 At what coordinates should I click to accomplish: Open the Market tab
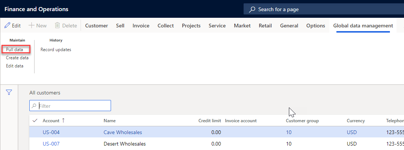[x=242, y=26]
